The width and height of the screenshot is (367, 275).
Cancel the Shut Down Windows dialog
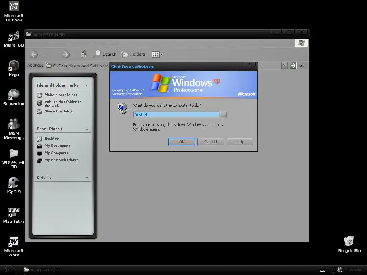(x=211, y=142)
